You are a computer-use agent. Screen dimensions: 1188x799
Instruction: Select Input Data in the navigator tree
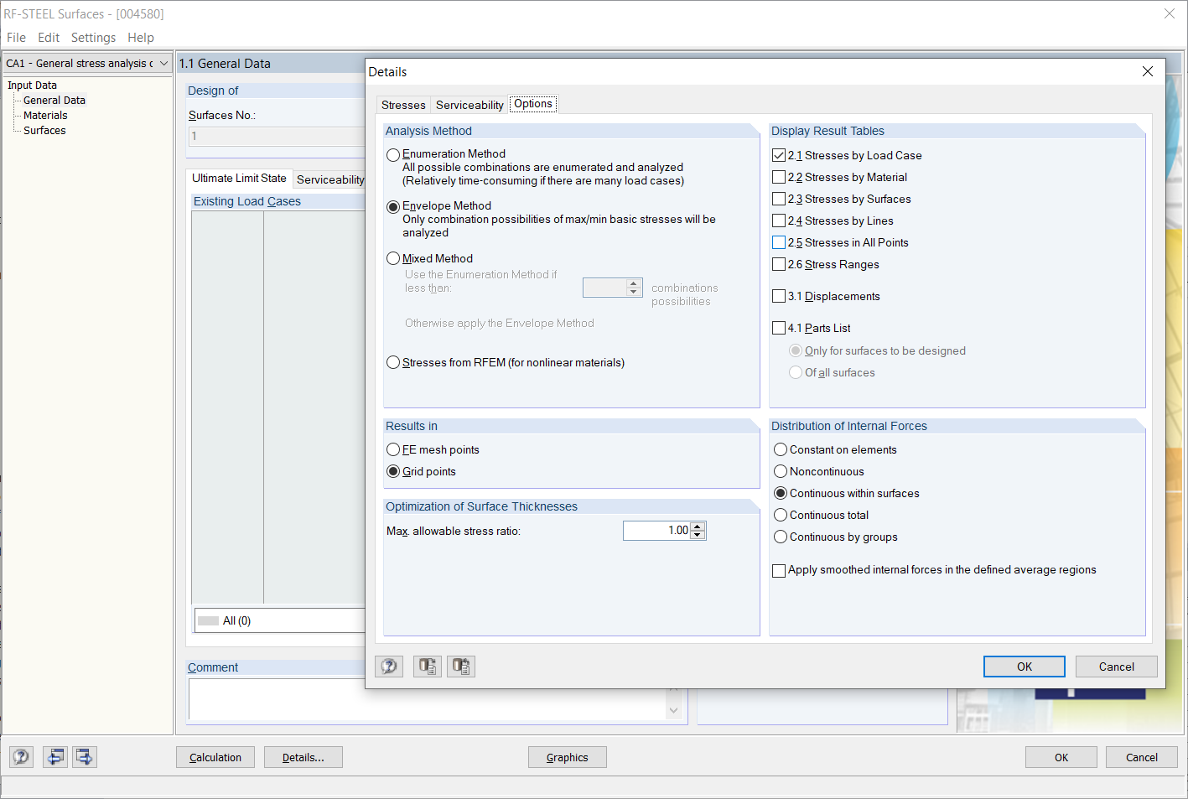(x=33, y=85)
